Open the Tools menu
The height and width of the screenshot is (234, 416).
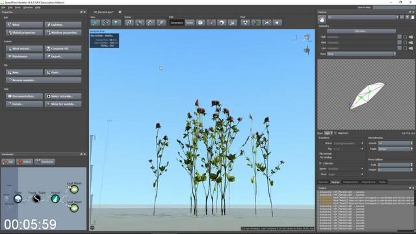coord(18,7)
